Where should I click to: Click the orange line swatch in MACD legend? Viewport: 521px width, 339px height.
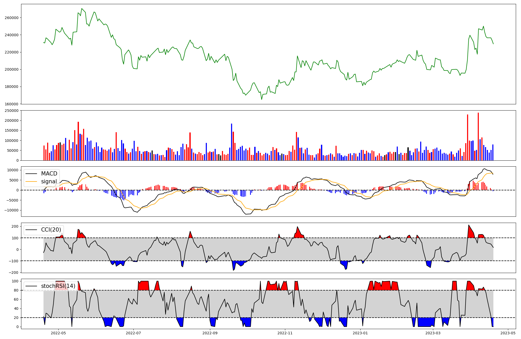tap(32, 181)
